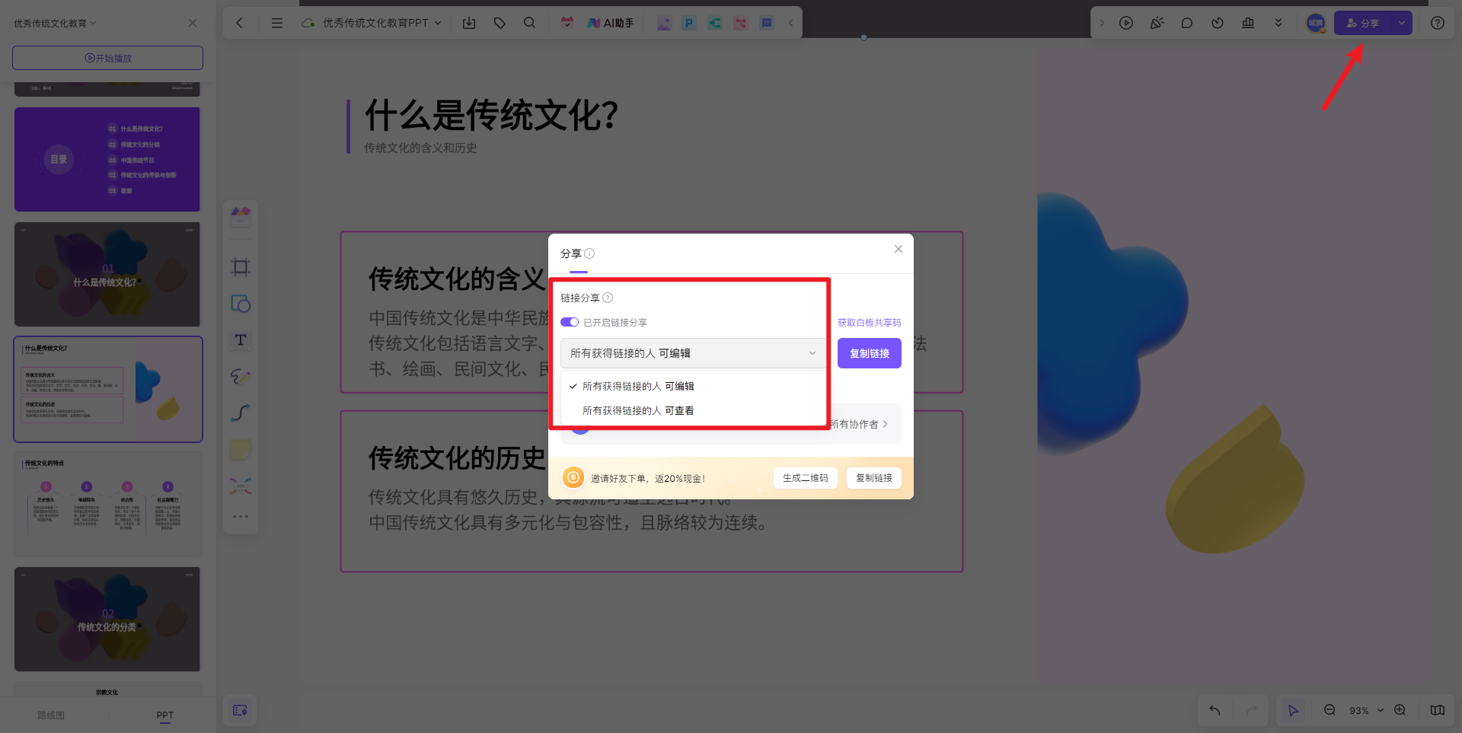The image size is (1462, 733).
Task: Choose 所有获得链接的人 可查看 option
Action: [x=694, y=410]
